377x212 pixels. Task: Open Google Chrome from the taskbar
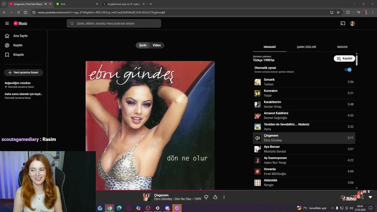coord(110,208)
